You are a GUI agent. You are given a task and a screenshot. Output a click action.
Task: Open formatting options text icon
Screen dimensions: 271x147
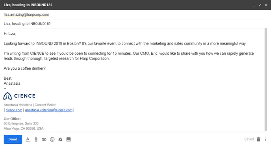click(x=28, y=139)
